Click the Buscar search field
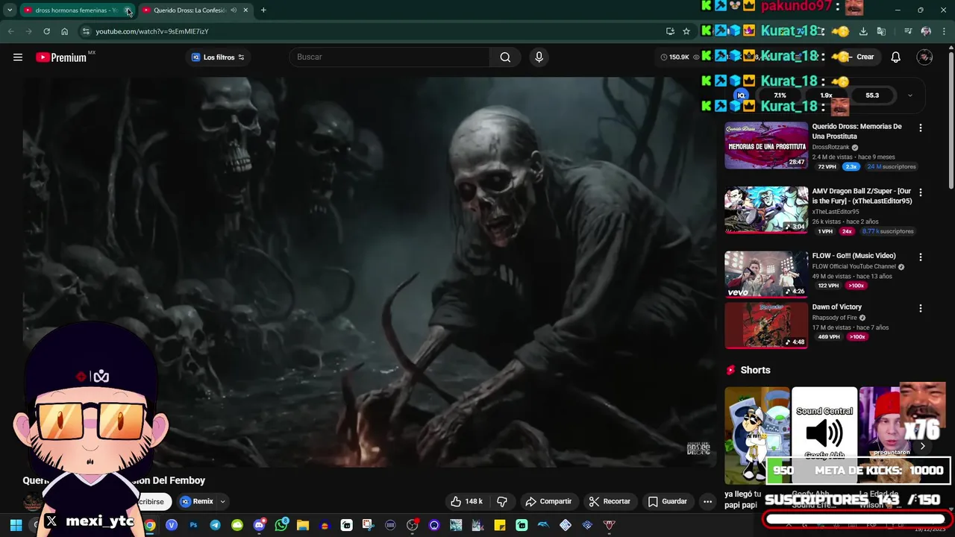955x537 pixels. pyautogui.click(x=389, y=57)
